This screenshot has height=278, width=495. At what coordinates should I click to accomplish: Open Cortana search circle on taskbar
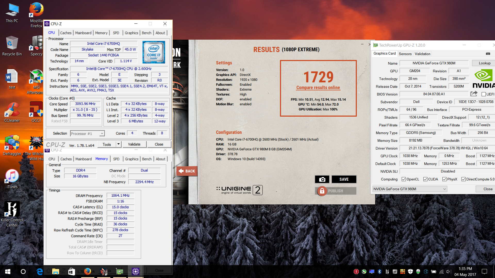[23, 272]
